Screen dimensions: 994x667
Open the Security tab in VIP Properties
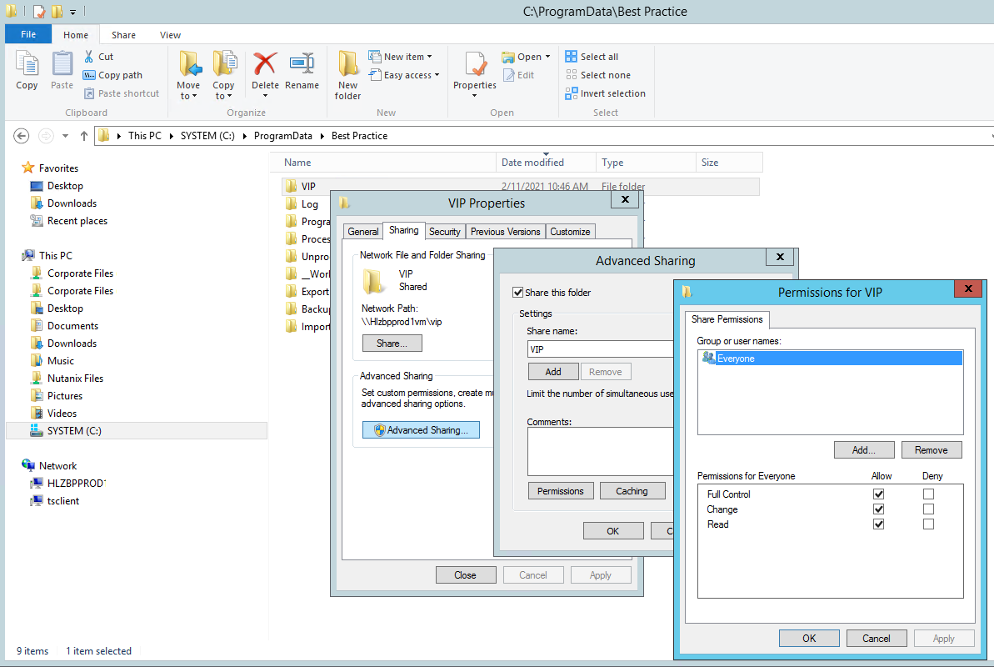[x=444, y=232]
